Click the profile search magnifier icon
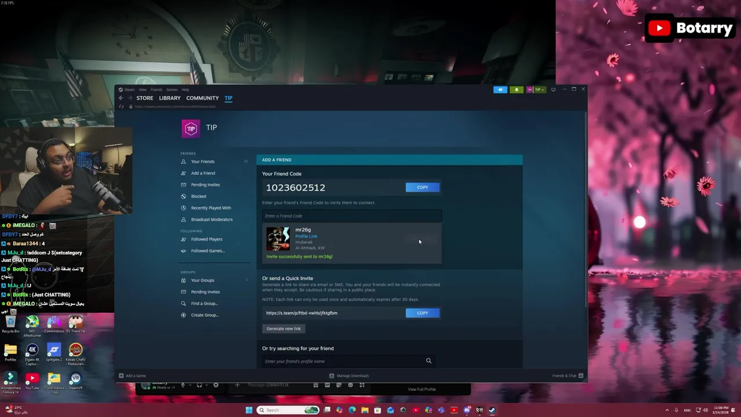741x417 pixels. (x=429, y=361)
